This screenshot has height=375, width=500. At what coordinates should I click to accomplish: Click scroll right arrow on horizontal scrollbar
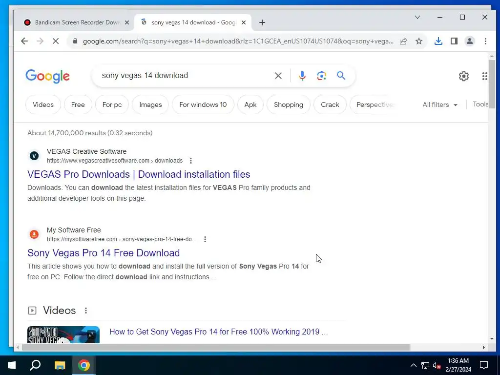(484, 347)
